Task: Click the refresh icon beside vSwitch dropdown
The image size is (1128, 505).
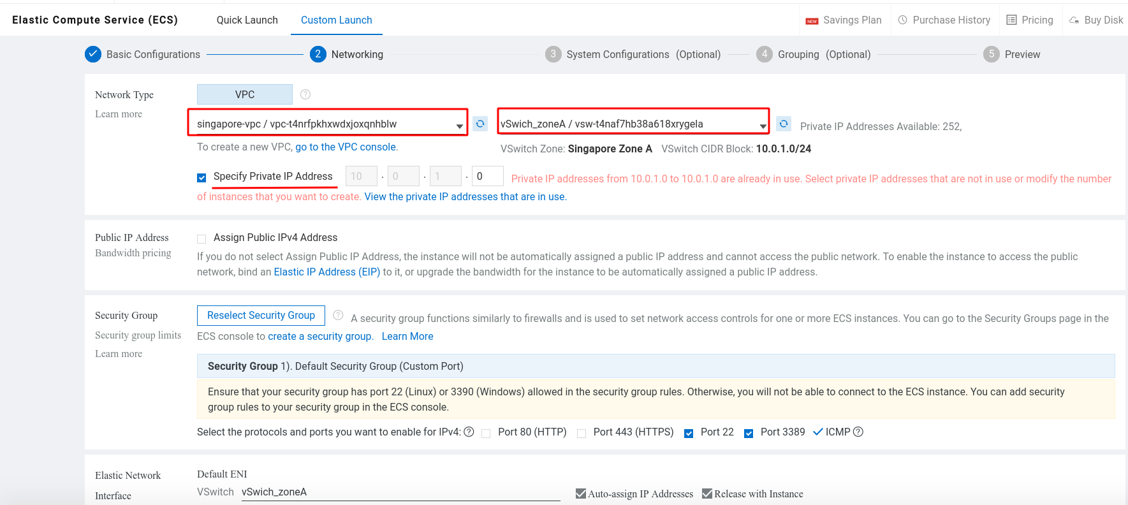Action: [784, 124]
